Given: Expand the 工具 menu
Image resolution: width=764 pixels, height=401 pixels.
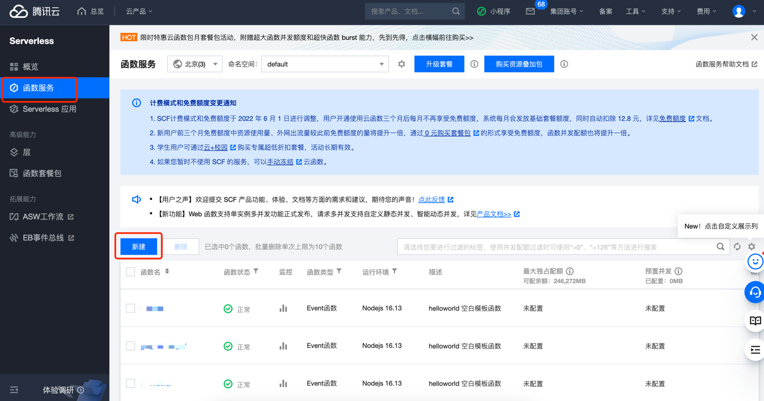Looking at the screenshot, I should 635,11.
